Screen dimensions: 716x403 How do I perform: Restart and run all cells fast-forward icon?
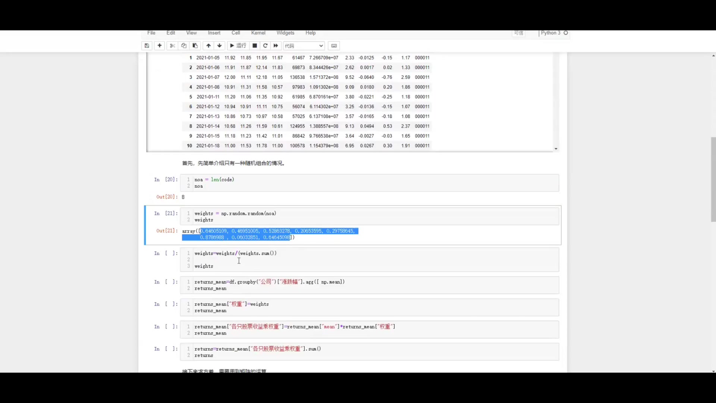tap(276, 46)
